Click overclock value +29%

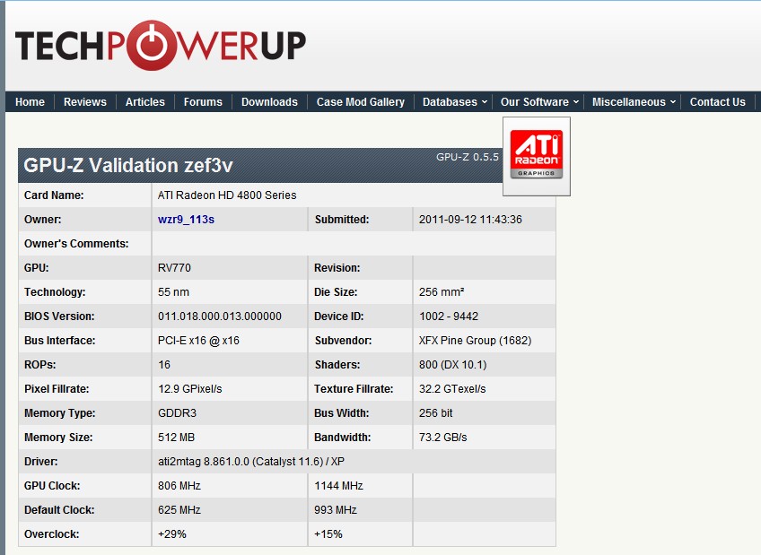tap(171, 534)
